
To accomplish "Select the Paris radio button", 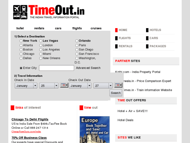I will point(77,45).
